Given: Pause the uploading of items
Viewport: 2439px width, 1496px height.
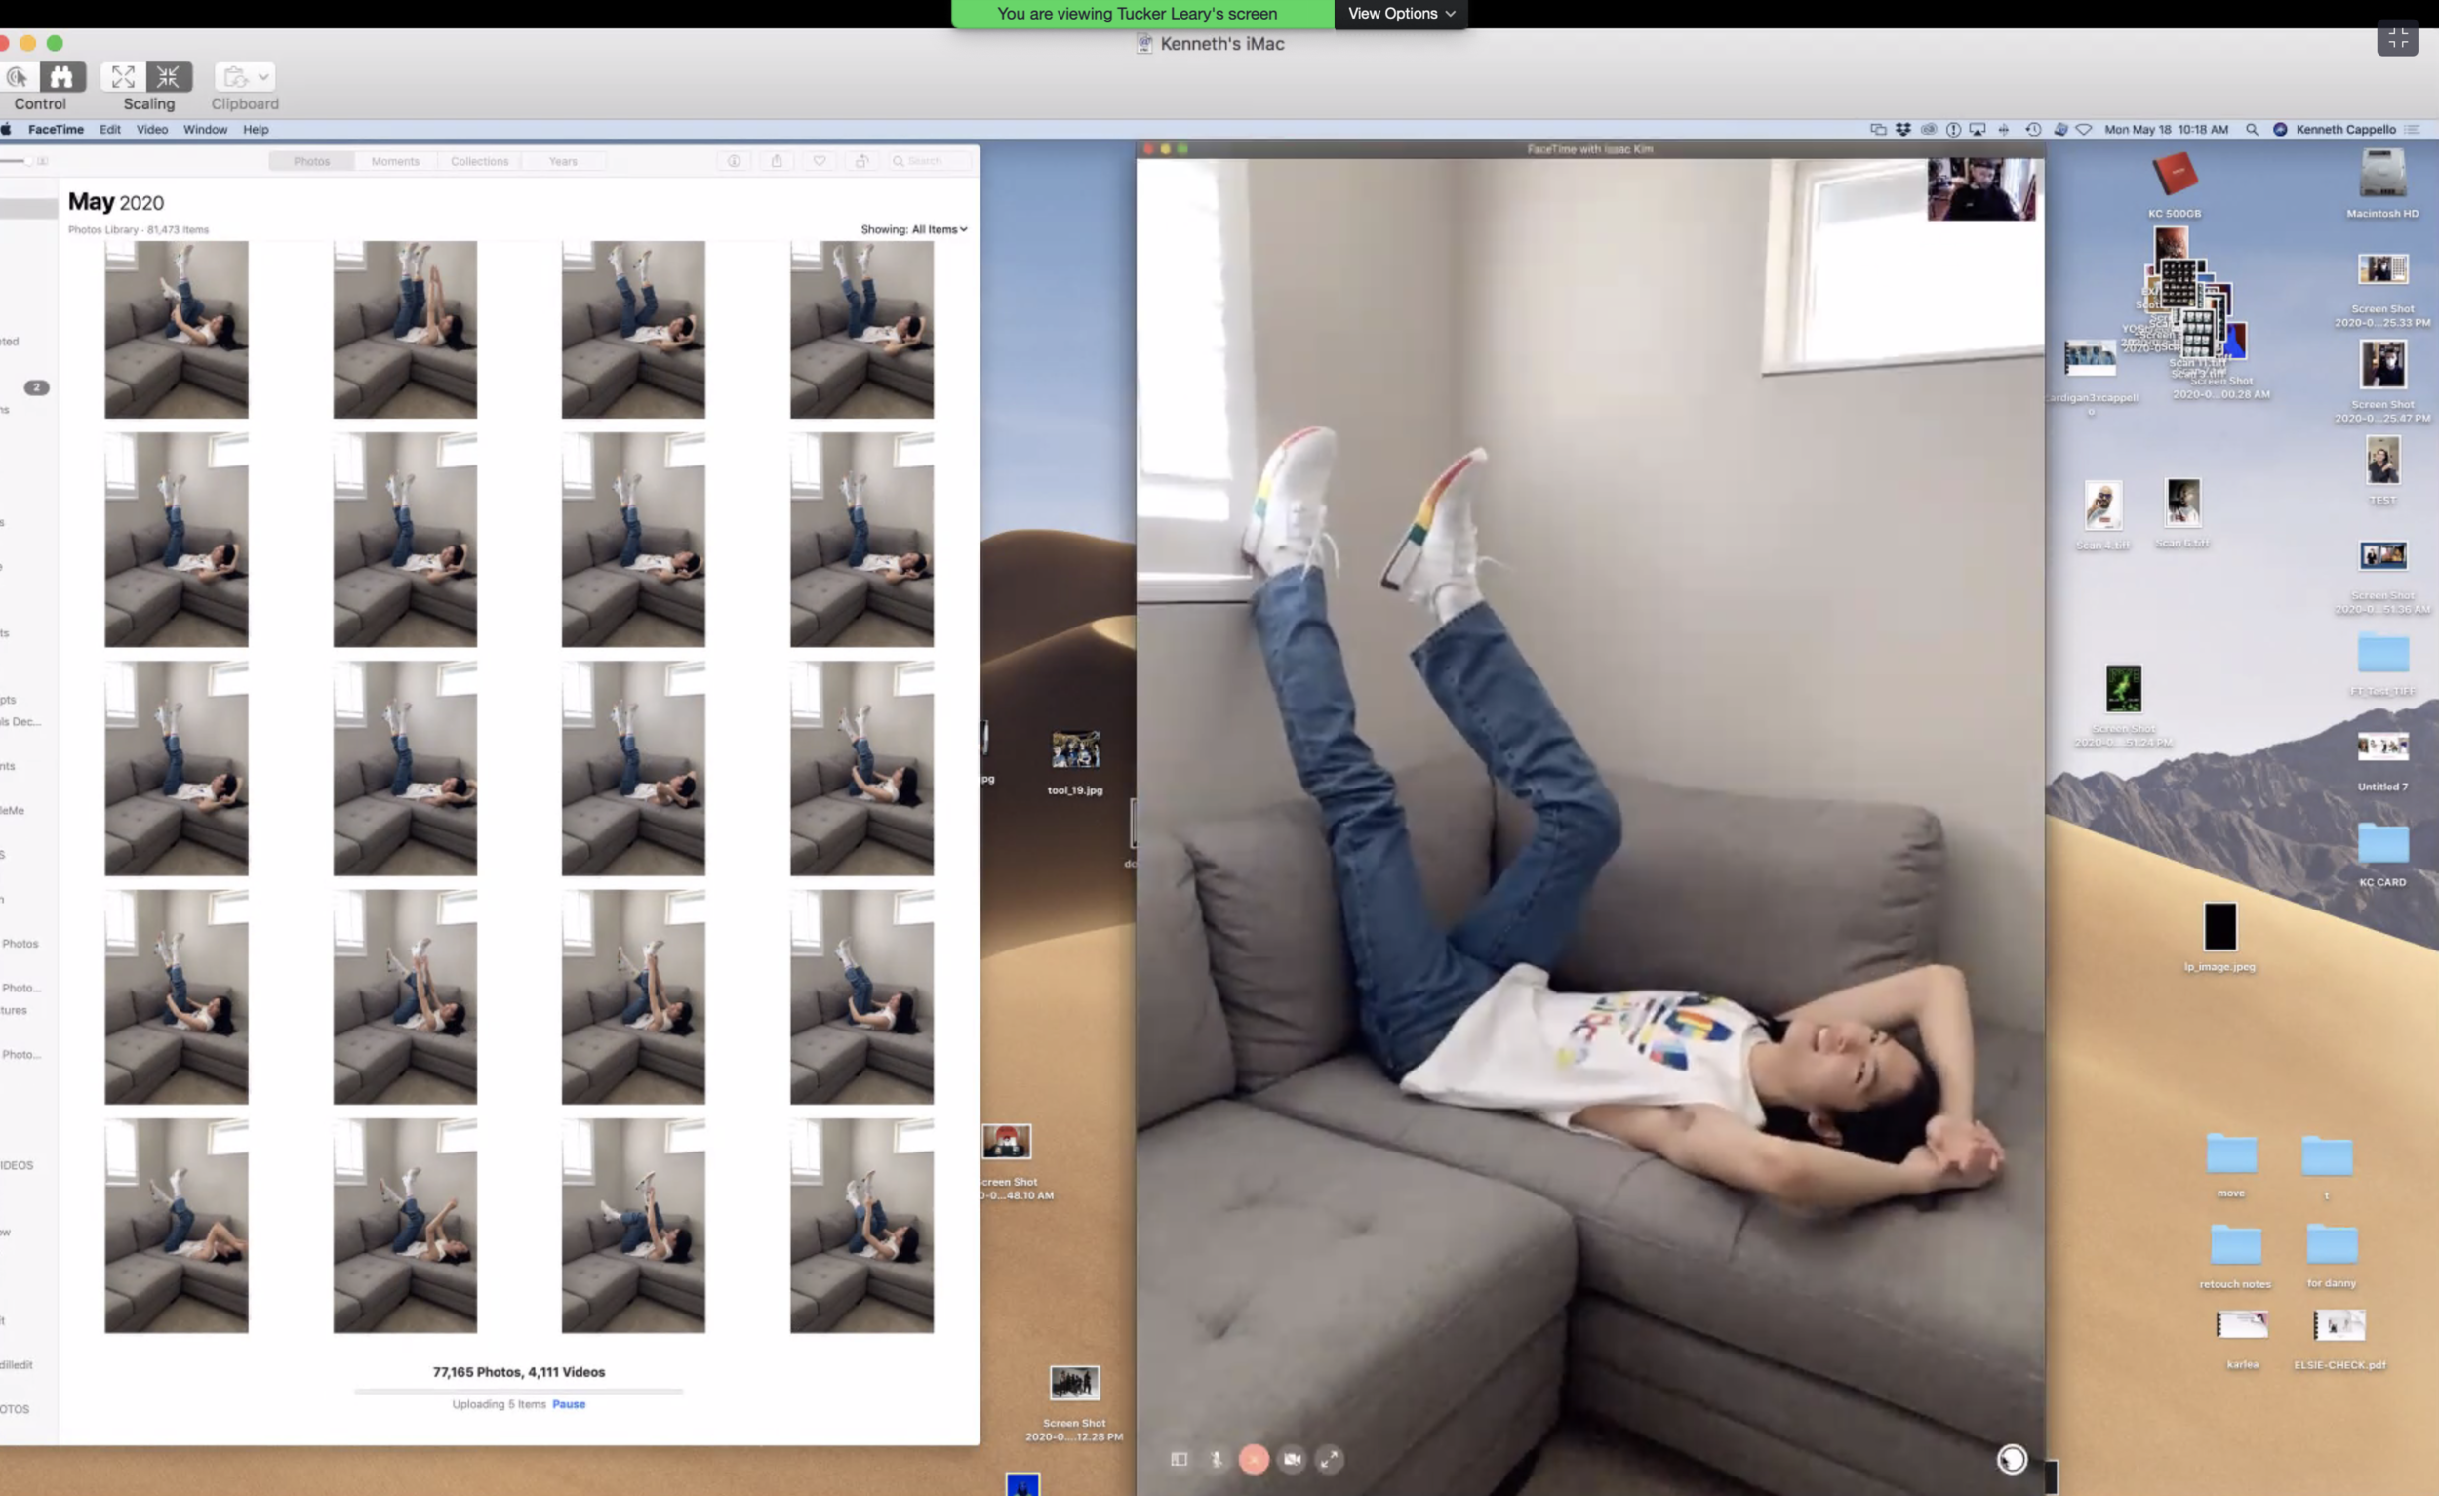Looking at the screenshot, I should (x=568, y=1403).
